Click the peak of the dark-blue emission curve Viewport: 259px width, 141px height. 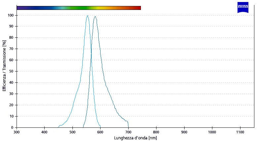[x=95, y=17]
